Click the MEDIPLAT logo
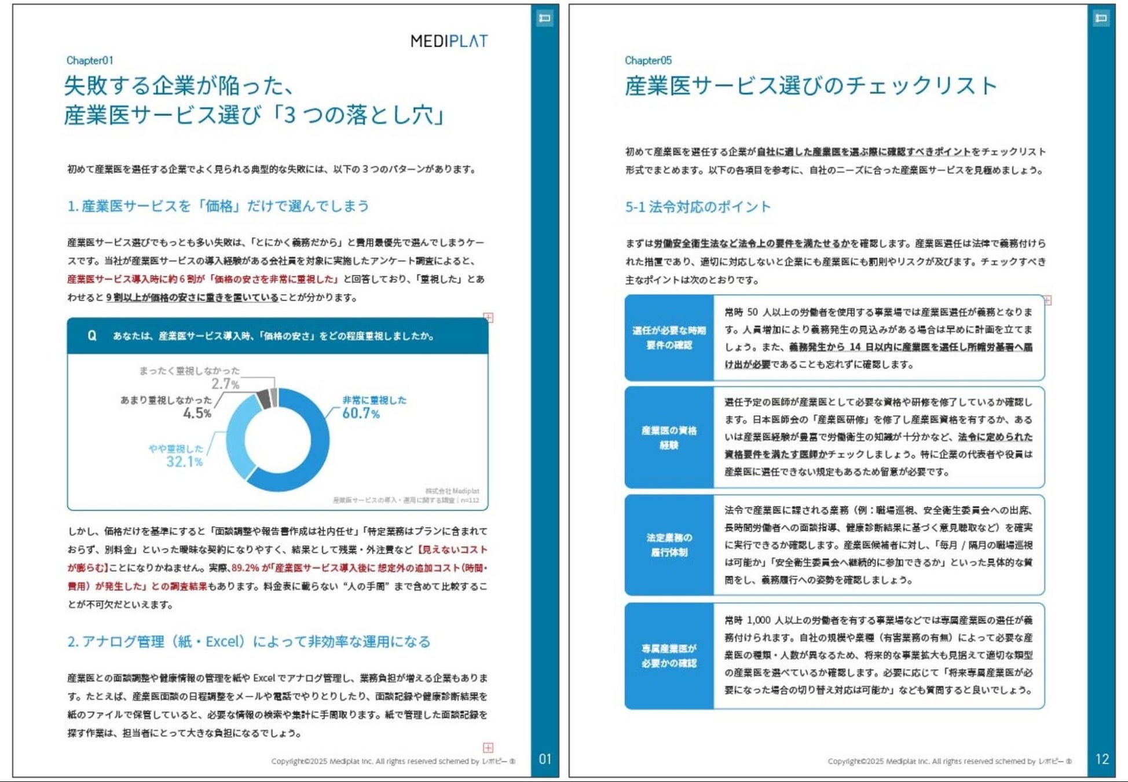The width and height of the screenshot is (1128, 782). coord(449,41)
